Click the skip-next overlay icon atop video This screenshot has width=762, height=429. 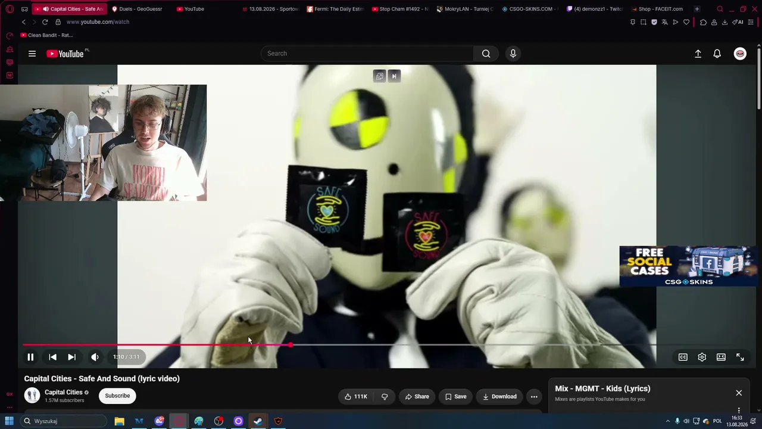pyautogui.click(x=394, y=76)
